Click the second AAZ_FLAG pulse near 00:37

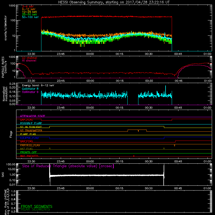164,149
